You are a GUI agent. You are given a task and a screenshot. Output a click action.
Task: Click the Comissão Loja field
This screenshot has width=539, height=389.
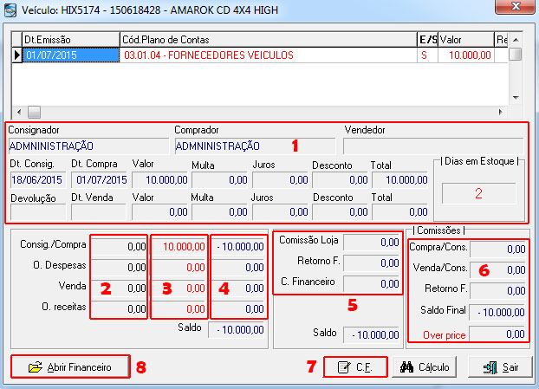coord(371,243)
